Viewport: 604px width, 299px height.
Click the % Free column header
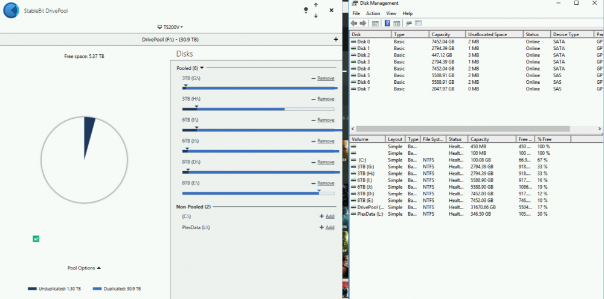553,139
